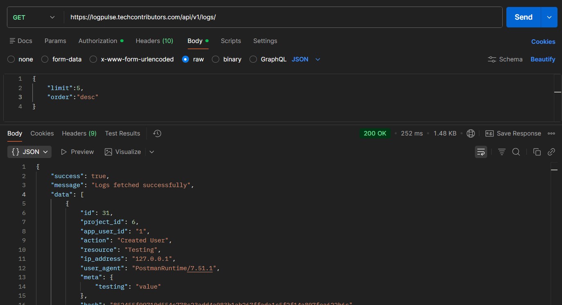Open the Schema panel

505,59
